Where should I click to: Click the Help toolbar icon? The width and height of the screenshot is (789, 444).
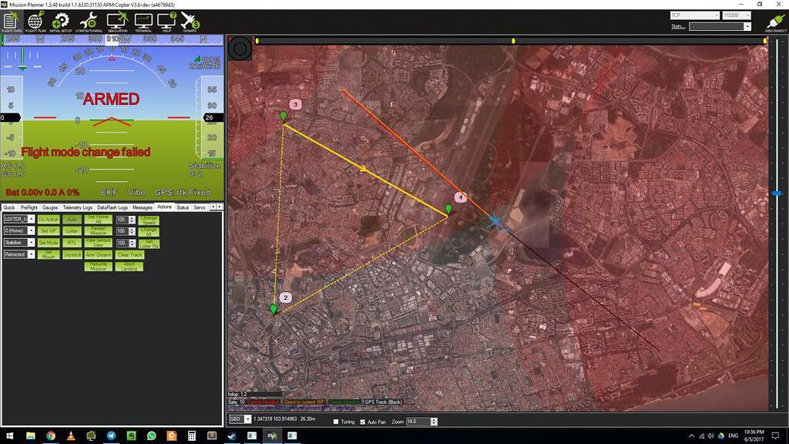click(166, 22)
